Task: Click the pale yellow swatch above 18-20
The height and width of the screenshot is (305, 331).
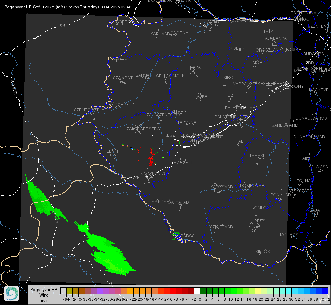Action: coord(258,291)
